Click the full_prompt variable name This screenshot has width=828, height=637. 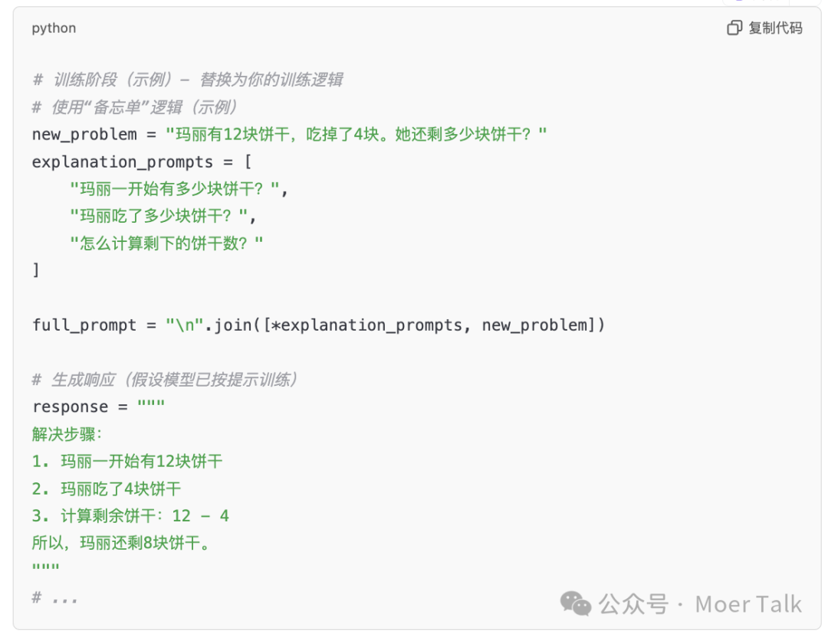coord(84,325)
